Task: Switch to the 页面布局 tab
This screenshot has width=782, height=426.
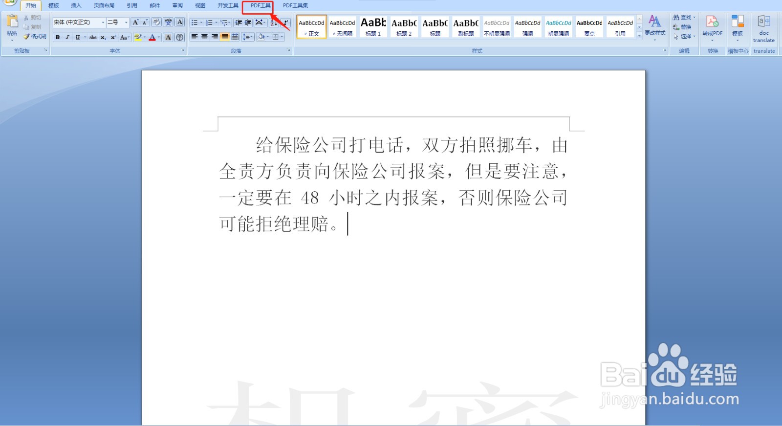Action: tap(104, 5)
